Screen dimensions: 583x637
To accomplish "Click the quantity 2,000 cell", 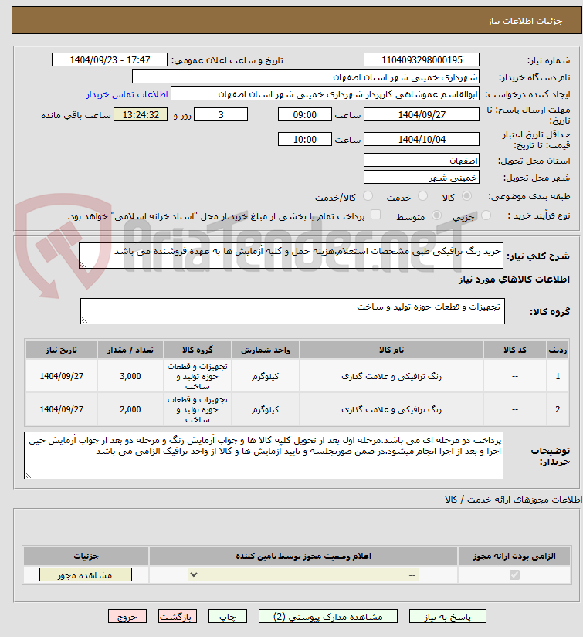I will pos(130,409).
